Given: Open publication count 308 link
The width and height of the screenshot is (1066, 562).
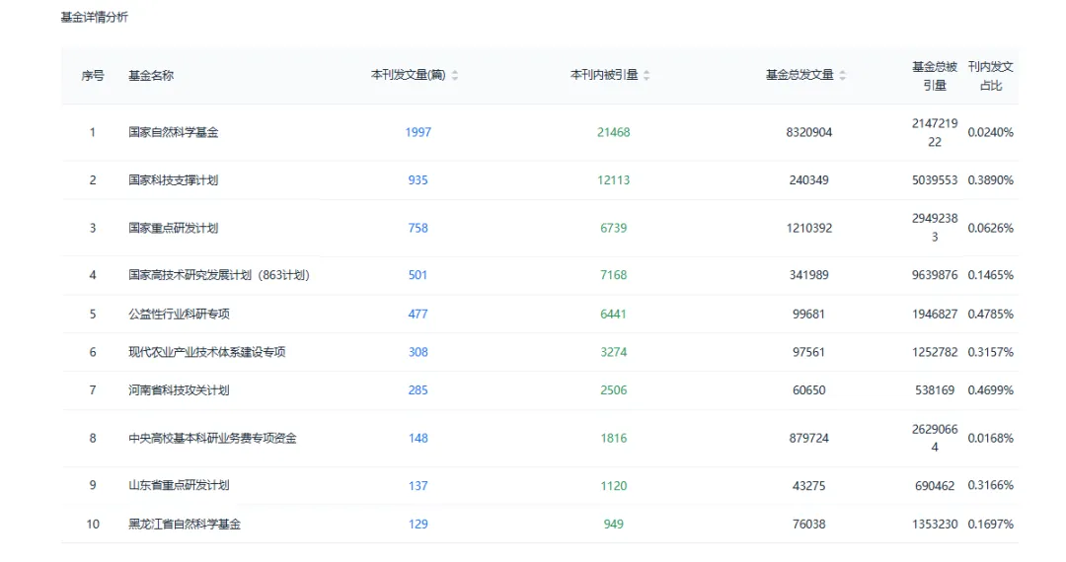Looking at the screenshot, I should coord(419,352).
